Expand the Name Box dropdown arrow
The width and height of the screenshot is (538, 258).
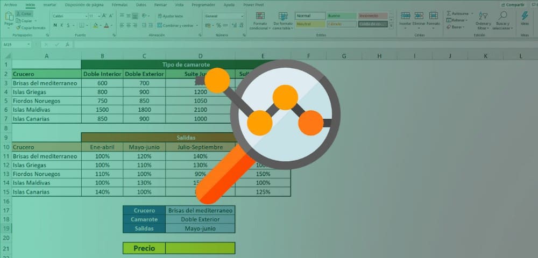pyautogui.click(x=29, y=45)
